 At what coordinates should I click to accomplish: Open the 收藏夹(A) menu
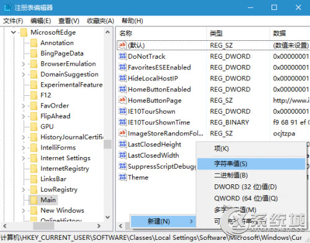click(x=100, y=21)
